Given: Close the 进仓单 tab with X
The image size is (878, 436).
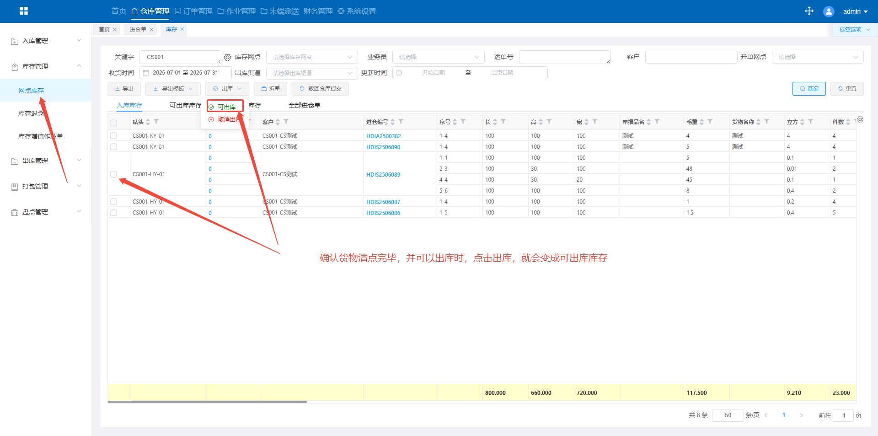Looking at the screenshot, I should 151,30.
